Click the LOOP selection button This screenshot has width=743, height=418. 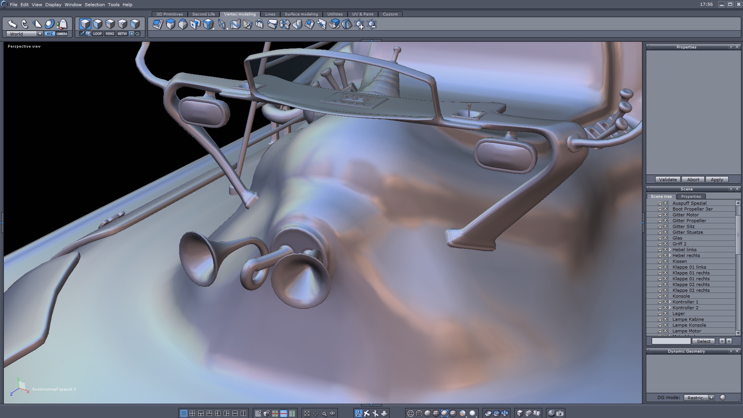97,34
